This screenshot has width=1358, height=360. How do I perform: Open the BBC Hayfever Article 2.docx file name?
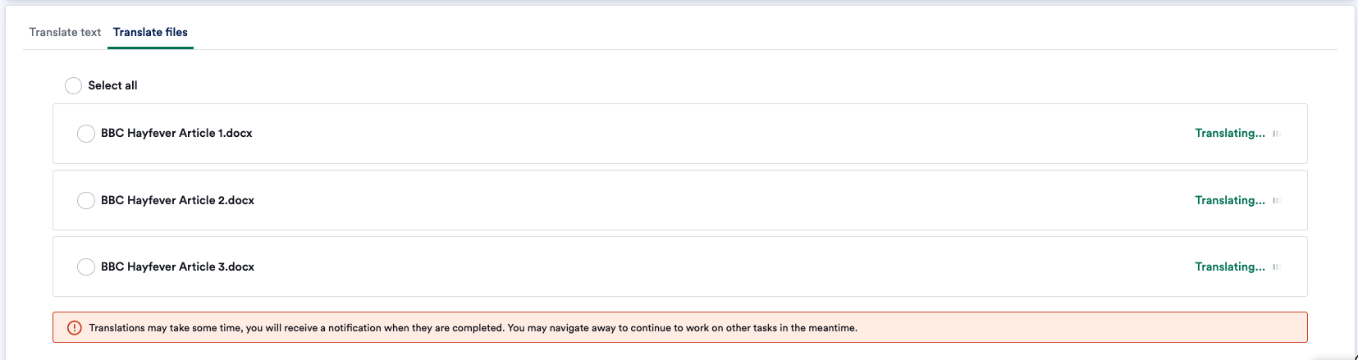[177, 200]
